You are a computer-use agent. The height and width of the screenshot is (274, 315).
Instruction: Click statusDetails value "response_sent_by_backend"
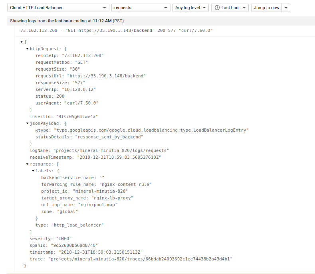pos(109,137)
